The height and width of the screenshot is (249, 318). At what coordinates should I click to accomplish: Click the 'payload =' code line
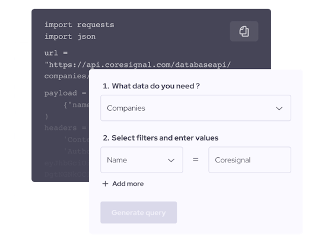pos(65,93)
